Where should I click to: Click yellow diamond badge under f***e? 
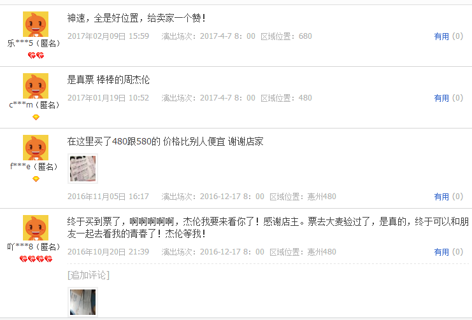pyautogui.click(x=36, y=179)
